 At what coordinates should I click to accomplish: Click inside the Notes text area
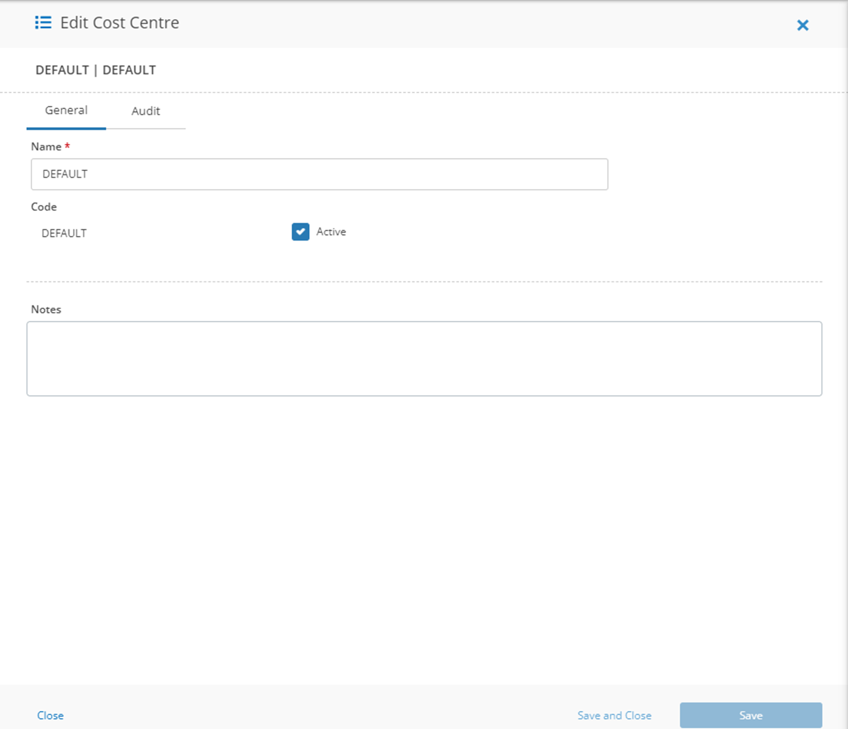click(424, 359)
